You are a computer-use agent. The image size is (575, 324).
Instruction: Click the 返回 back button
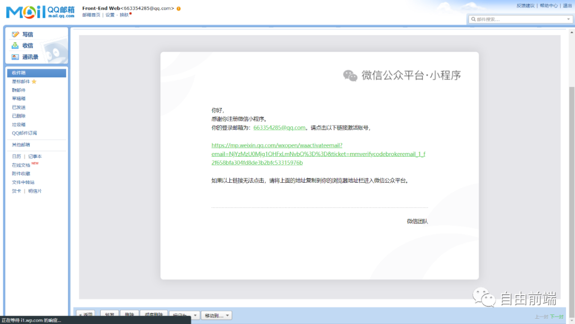[86, 315]
